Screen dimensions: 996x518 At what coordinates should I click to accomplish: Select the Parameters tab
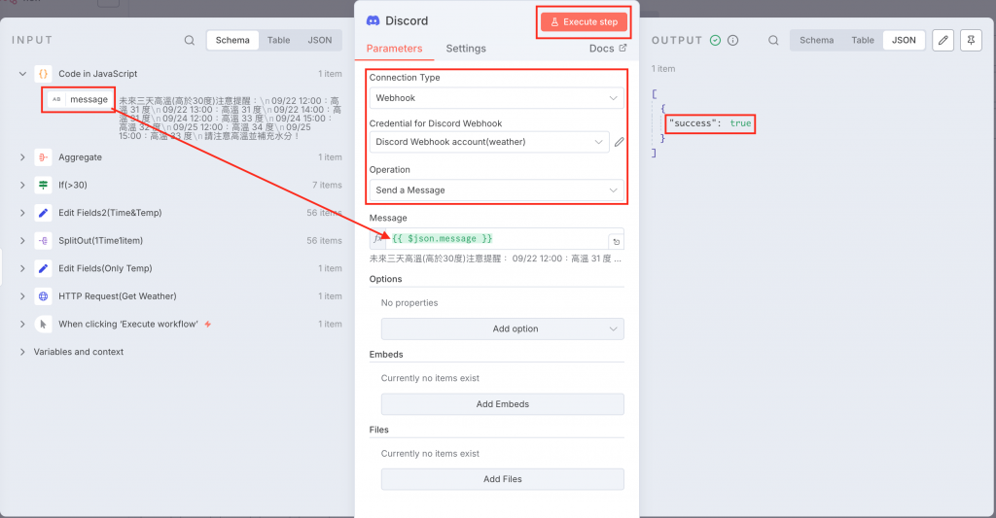pos(394,49)
